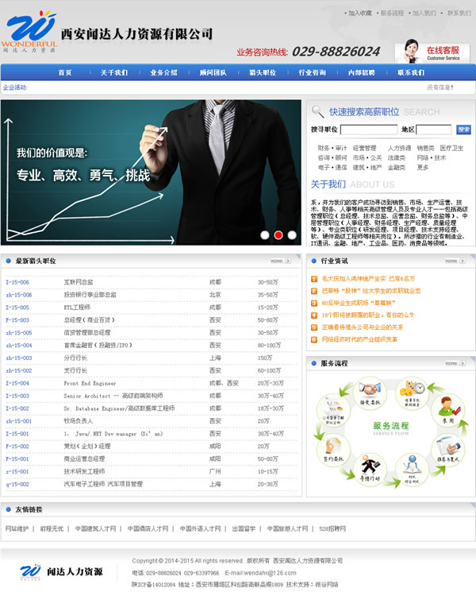Select the first white carousel indicator dot
The height and width of the screenshot is (596, 476).
pyautogui.click(x=265, y=235)
